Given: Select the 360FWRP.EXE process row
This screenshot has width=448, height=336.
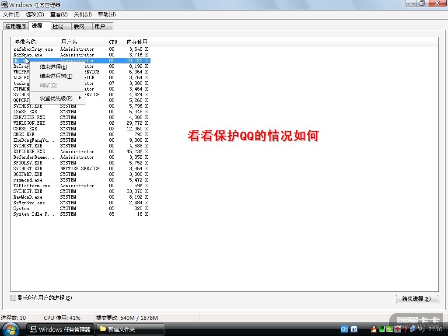Looking at the screenshot, I should [81, 174].
